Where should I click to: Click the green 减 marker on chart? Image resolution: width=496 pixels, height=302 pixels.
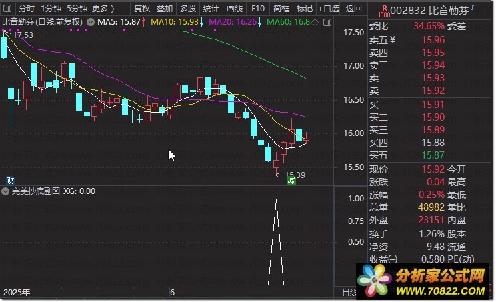(x=291, y=181)
